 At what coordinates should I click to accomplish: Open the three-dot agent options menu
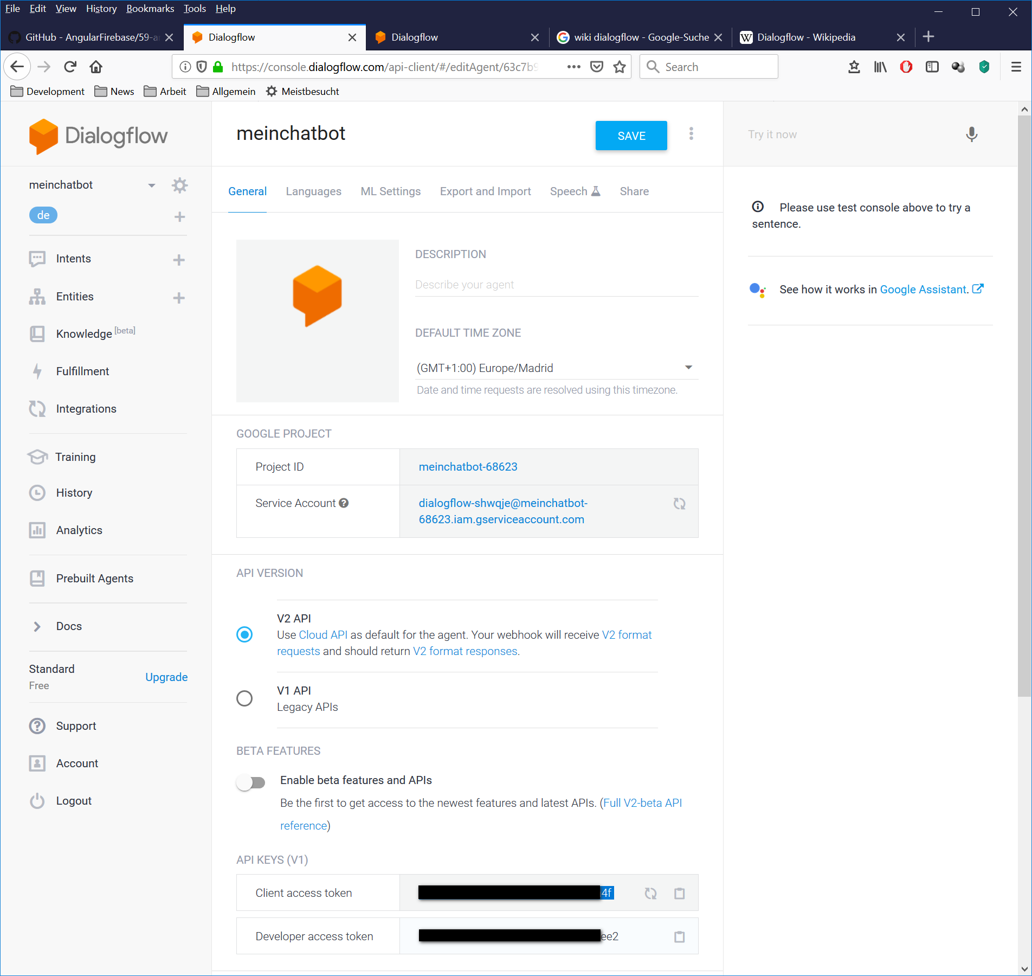click(x=691, y=134)
